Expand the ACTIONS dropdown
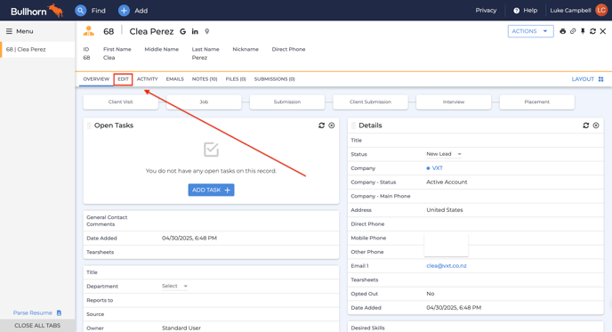This screenshot has width=612, height=332. [x=530, y=31]
